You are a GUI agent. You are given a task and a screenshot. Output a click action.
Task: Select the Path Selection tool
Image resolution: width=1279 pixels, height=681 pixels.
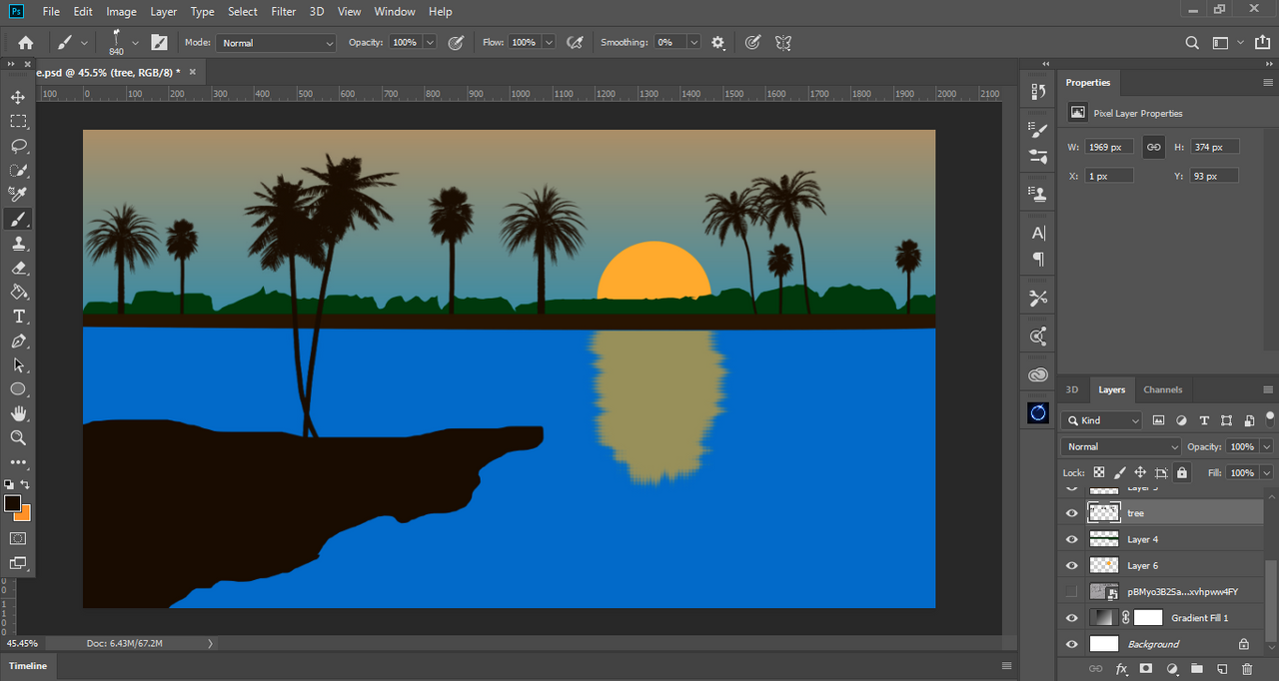[18, 364]
